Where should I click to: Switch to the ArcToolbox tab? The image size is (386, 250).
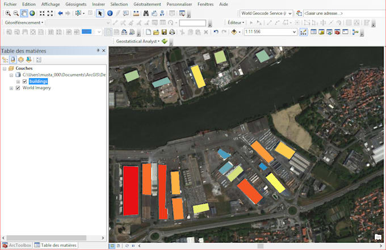[17, 245]
